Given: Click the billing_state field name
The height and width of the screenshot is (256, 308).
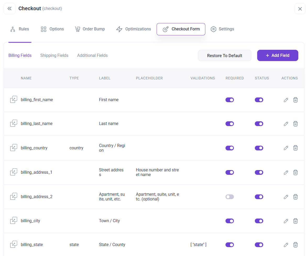Looking at the screenshot, I should tap(32, 245).
